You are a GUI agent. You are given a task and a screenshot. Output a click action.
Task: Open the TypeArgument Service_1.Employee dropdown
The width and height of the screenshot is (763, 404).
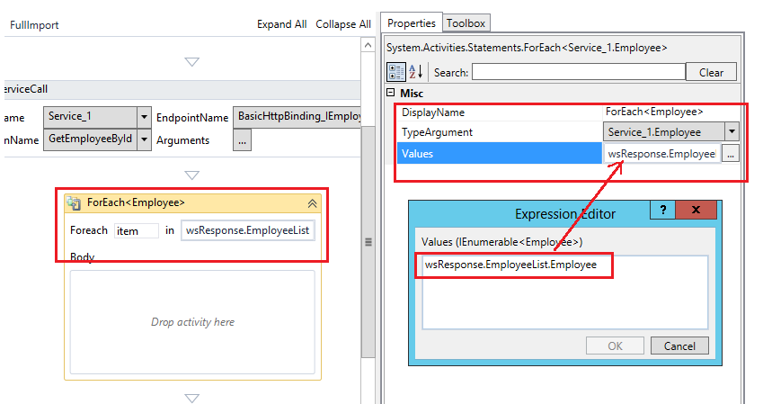[732, 131]
